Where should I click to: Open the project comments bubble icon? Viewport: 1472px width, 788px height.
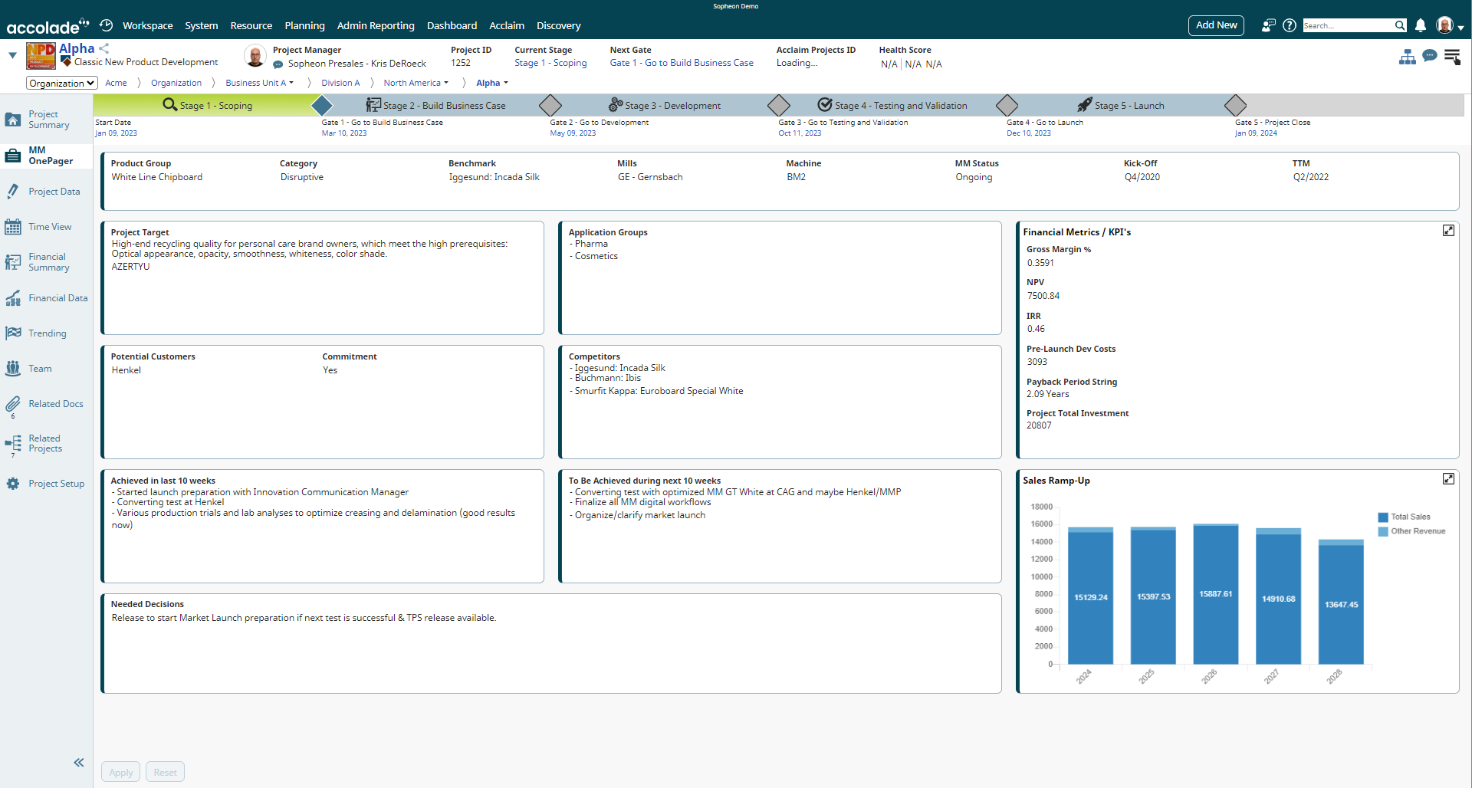pyautogui.click(x=1431, y=56)
